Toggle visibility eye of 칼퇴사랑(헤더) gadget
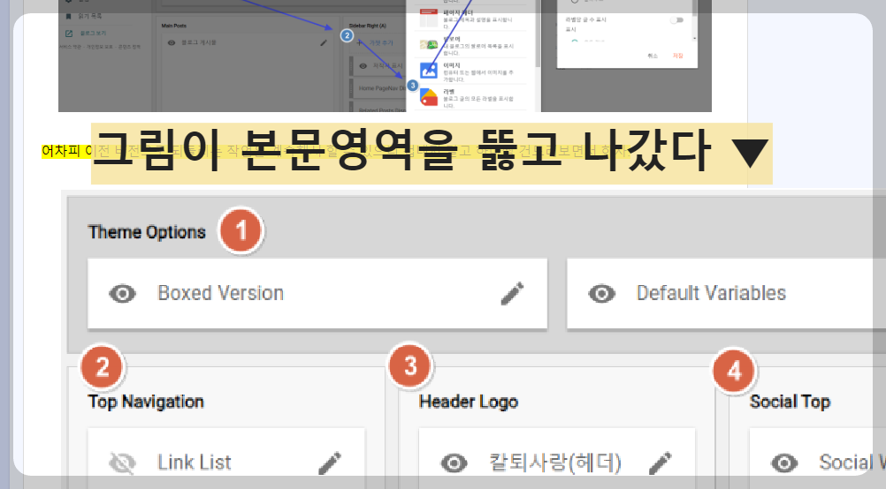Image resolution: width=886 pixels, height=489 pixels. tap(454, 463)
